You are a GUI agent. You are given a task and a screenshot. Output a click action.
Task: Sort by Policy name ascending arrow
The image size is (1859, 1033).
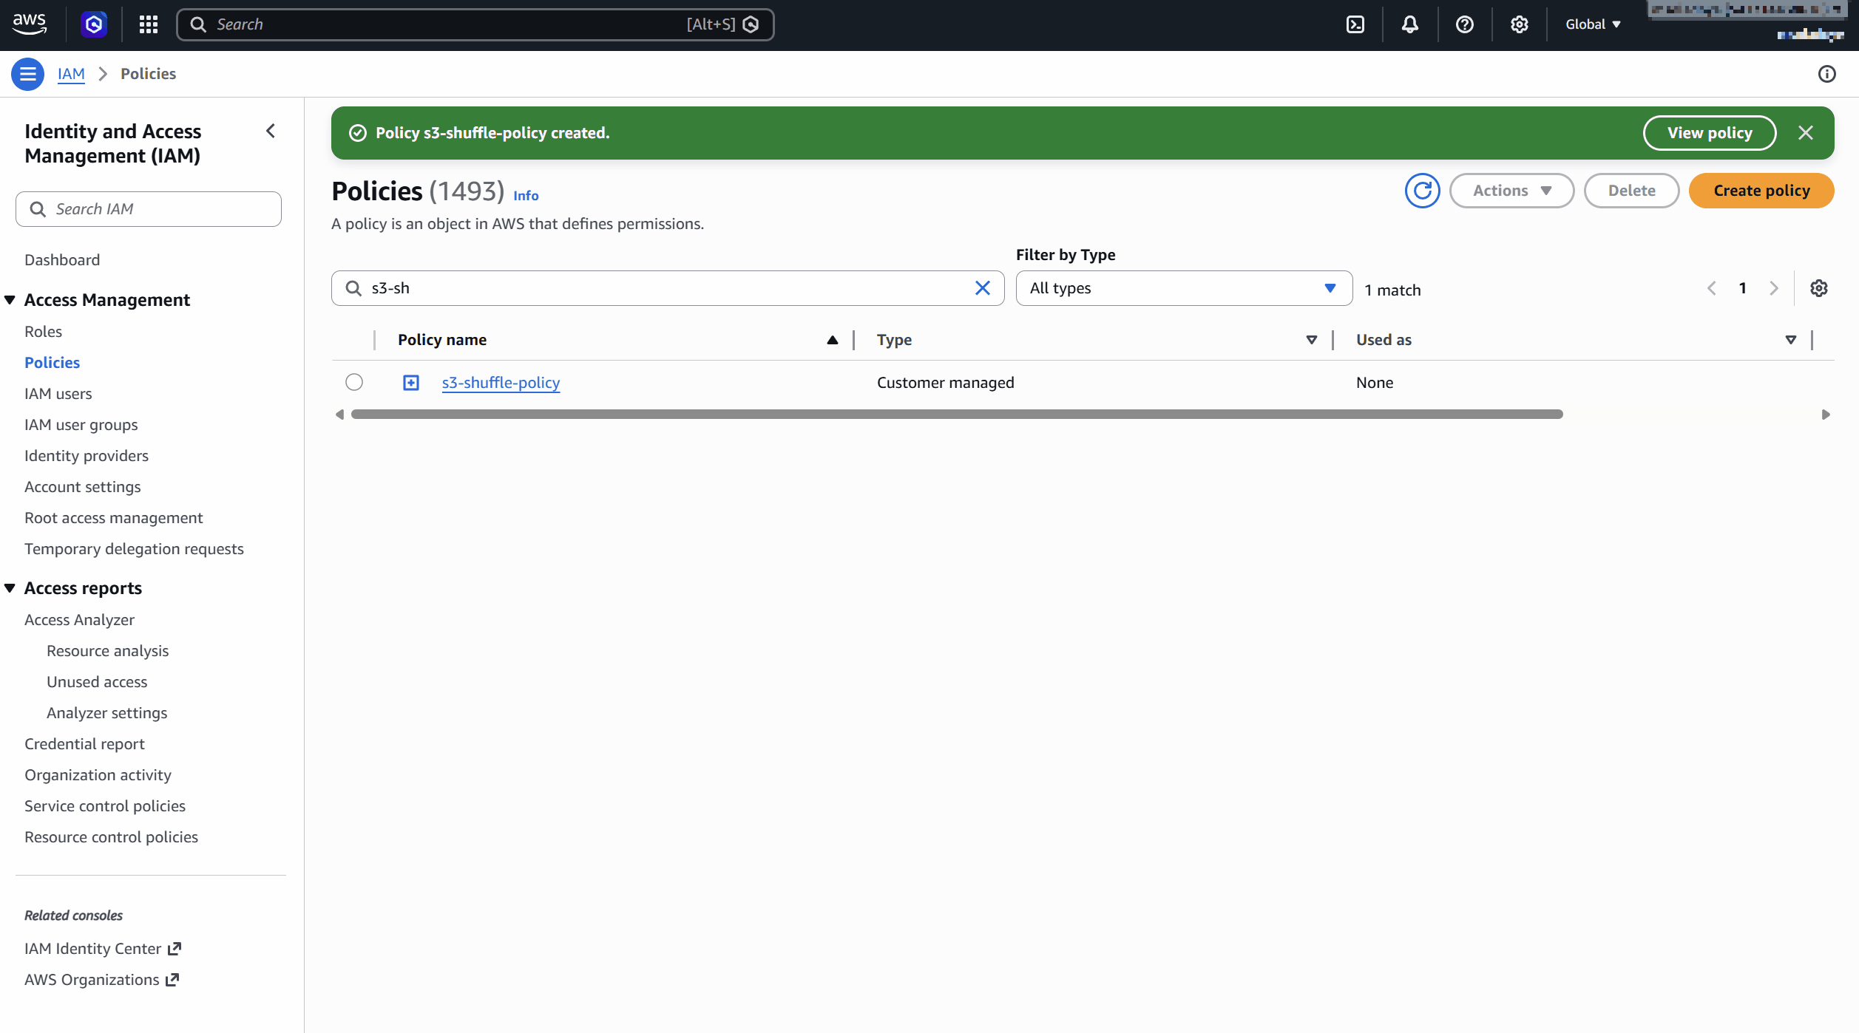coord(833,340)
